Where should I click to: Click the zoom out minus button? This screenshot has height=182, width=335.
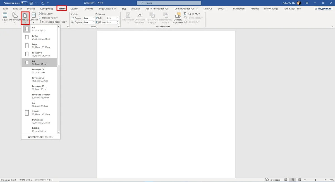305,180
